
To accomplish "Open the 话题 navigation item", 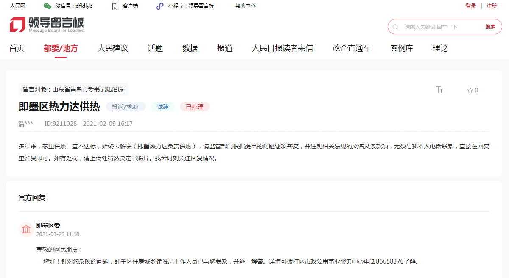I will click(155, 48).
